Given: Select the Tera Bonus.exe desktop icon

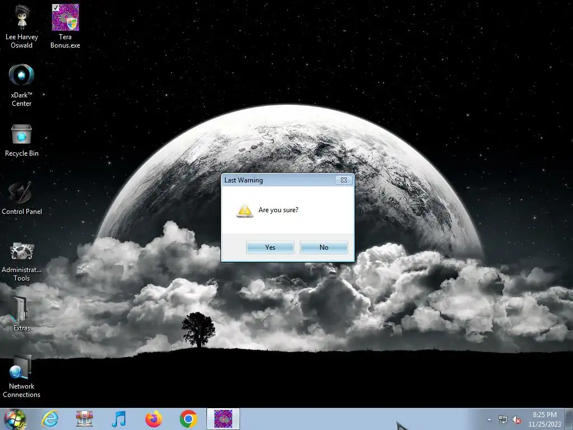Looking at the screenshot, I should 65,26.
